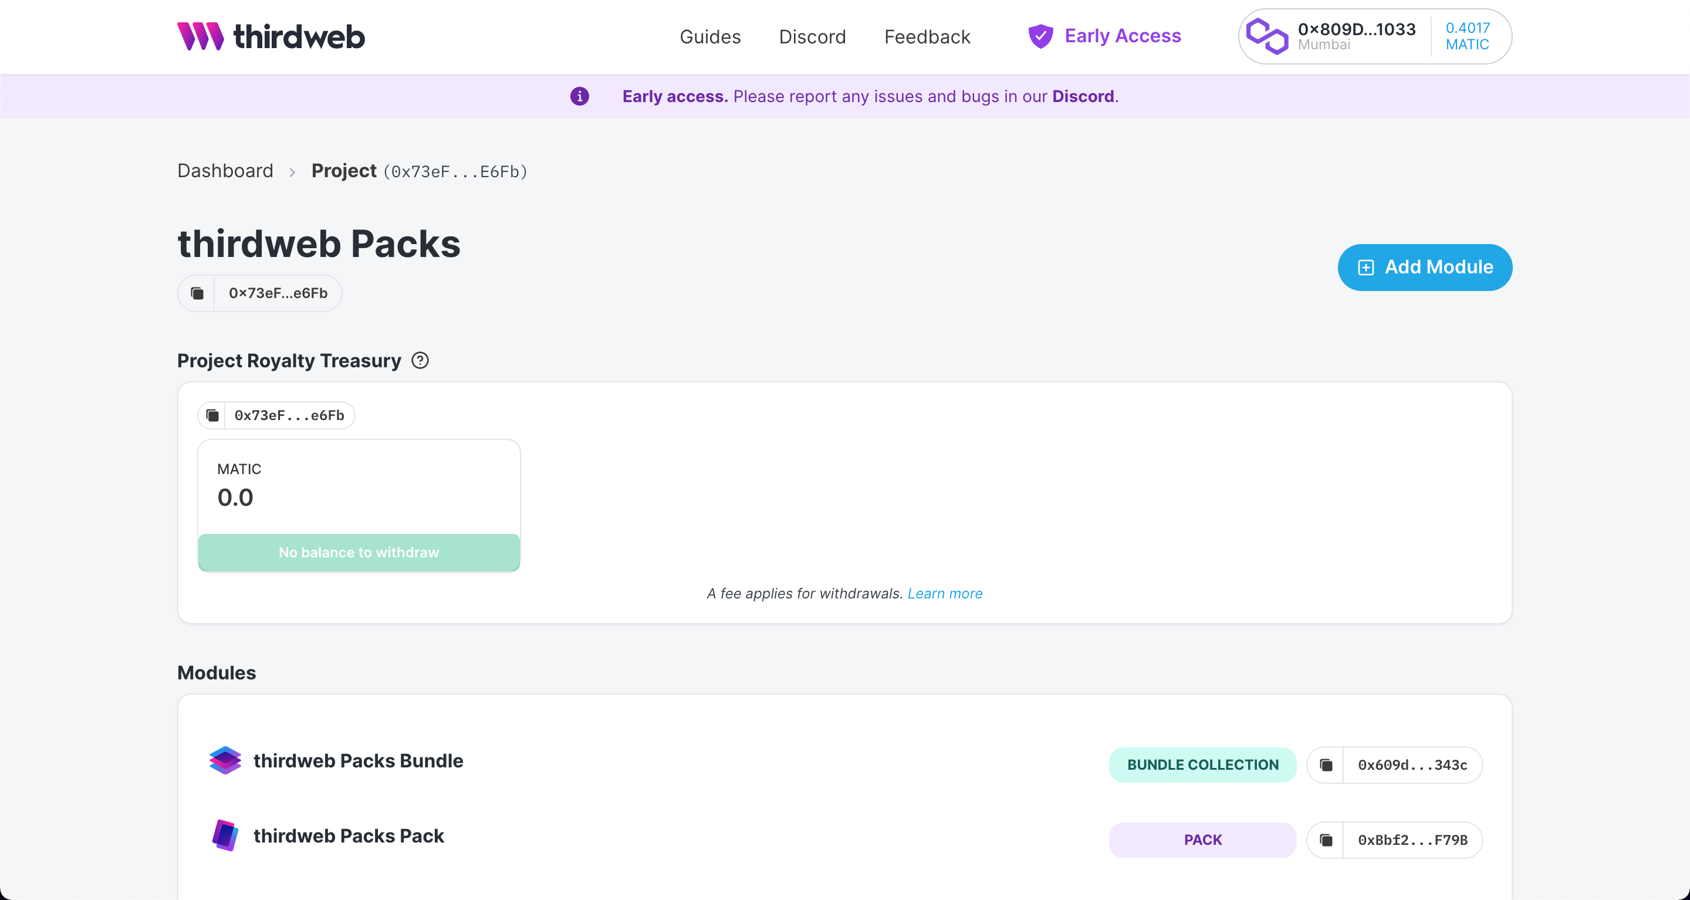Click the Modules heading

pyautogui.click(x=217, y=672)
